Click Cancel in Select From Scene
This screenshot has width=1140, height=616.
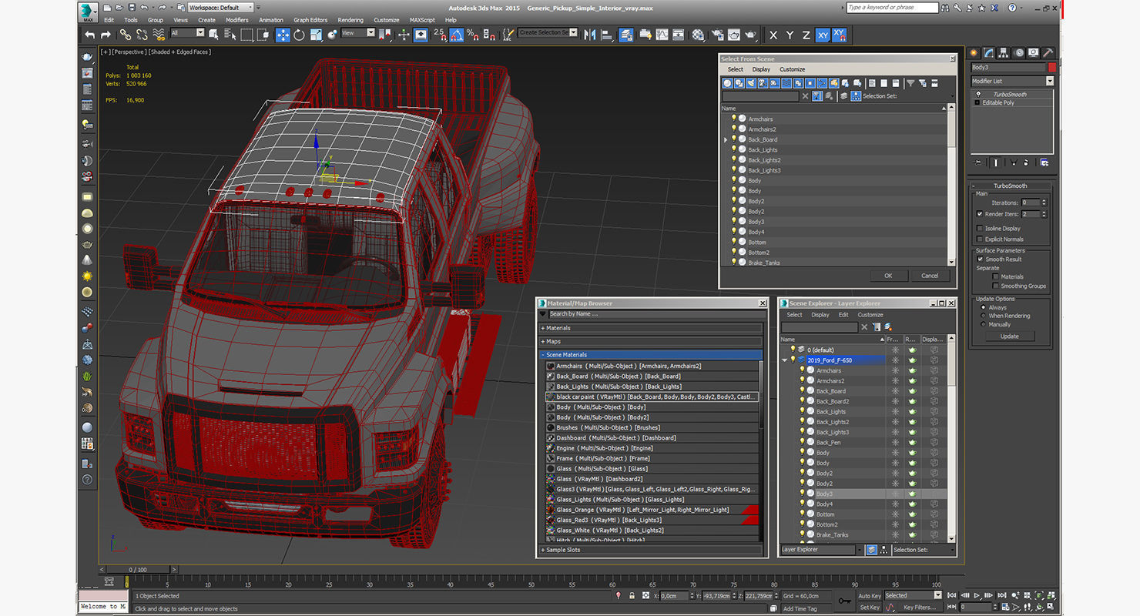point(930,276)
